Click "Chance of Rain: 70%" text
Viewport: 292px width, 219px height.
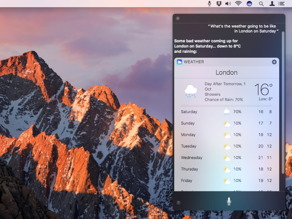[x=224, y=100]
